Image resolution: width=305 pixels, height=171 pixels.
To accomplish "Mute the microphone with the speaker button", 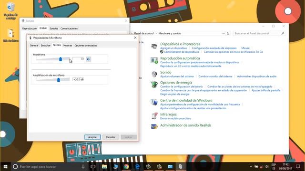I will point(89,59).
